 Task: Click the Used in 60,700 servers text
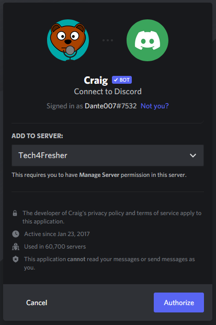tap(55, 246)
